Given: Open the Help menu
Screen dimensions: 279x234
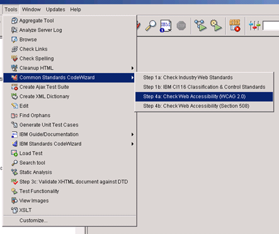Looking at the screenshot, I should 76,9.
